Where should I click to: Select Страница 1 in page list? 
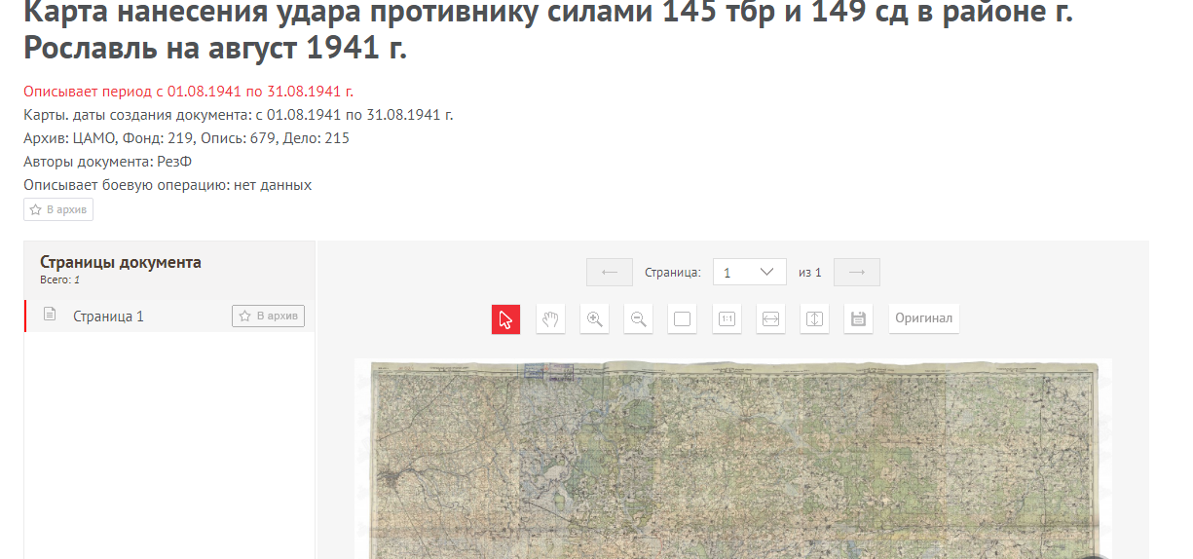click(108, 317)
